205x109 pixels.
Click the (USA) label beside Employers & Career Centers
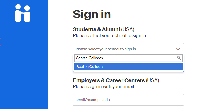point(152,80)
